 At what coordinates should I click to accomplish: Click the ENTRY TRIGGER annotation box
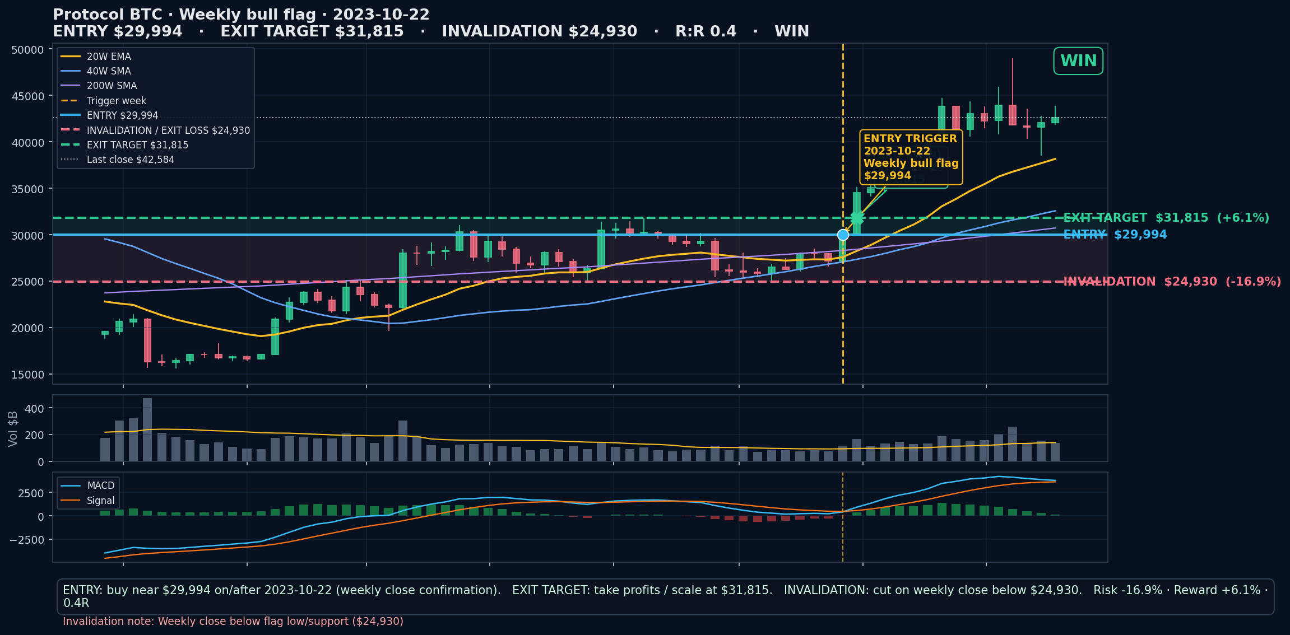pos(911,157)
